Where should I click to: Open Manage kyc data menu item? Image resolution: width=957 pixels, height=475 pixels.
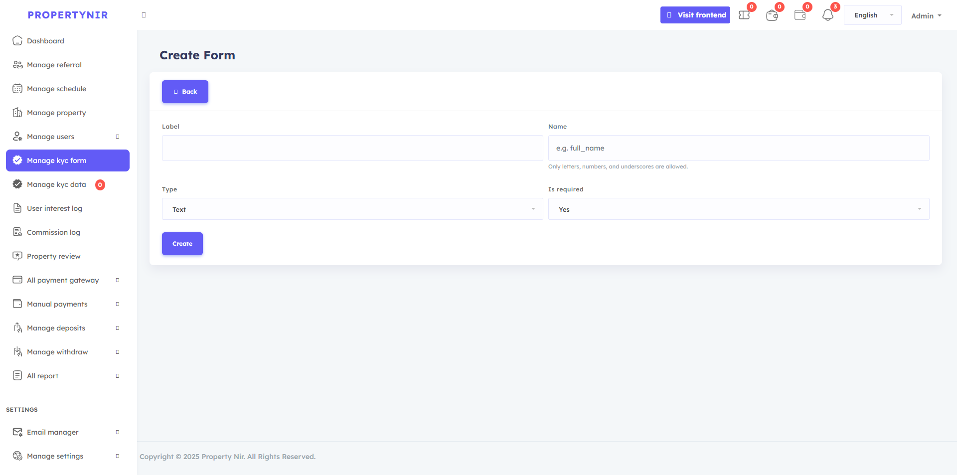click(56, 184)
